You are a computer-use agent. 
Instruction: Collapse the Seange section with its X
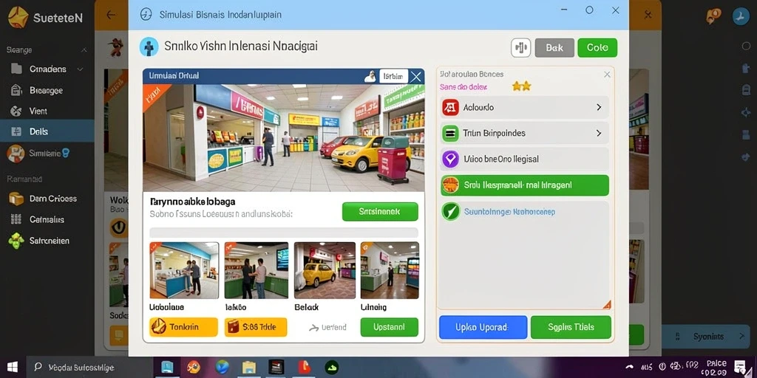coord(84,49)
